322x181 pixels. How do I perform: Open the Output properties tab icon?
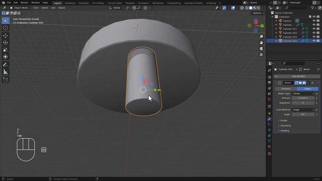pos(270,82)
